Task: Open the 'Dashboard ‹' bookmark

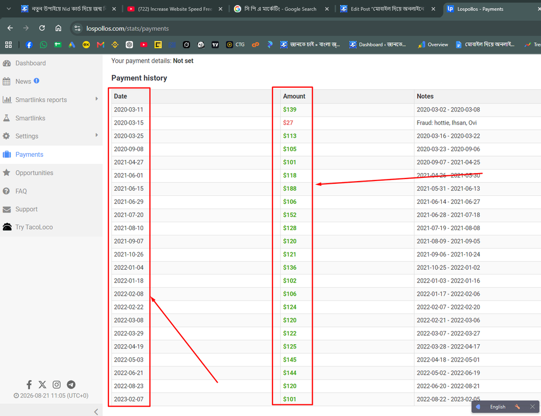Action: click(377, 45)
